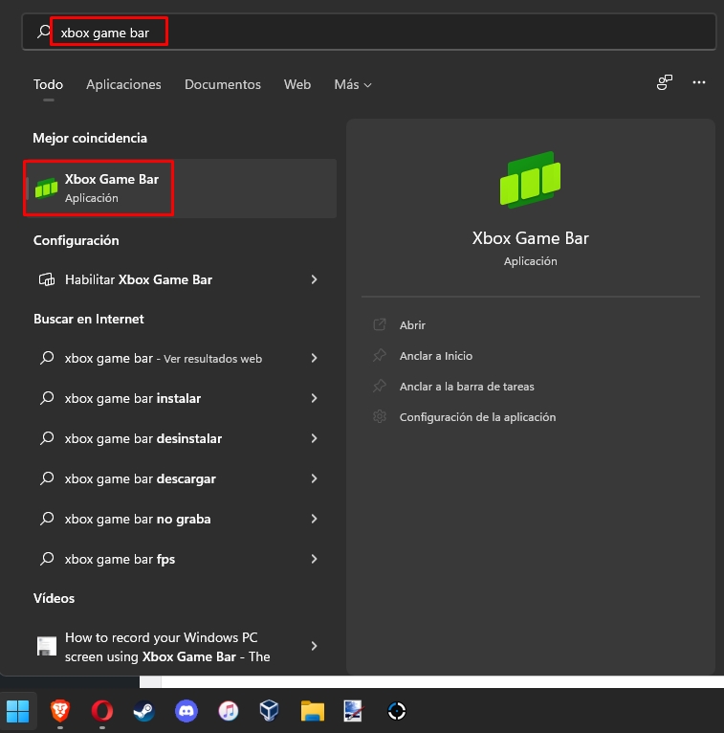Screen dimensions: 724x733
Task: Open Brave browser from the taskbar
Action: [60, 711]
